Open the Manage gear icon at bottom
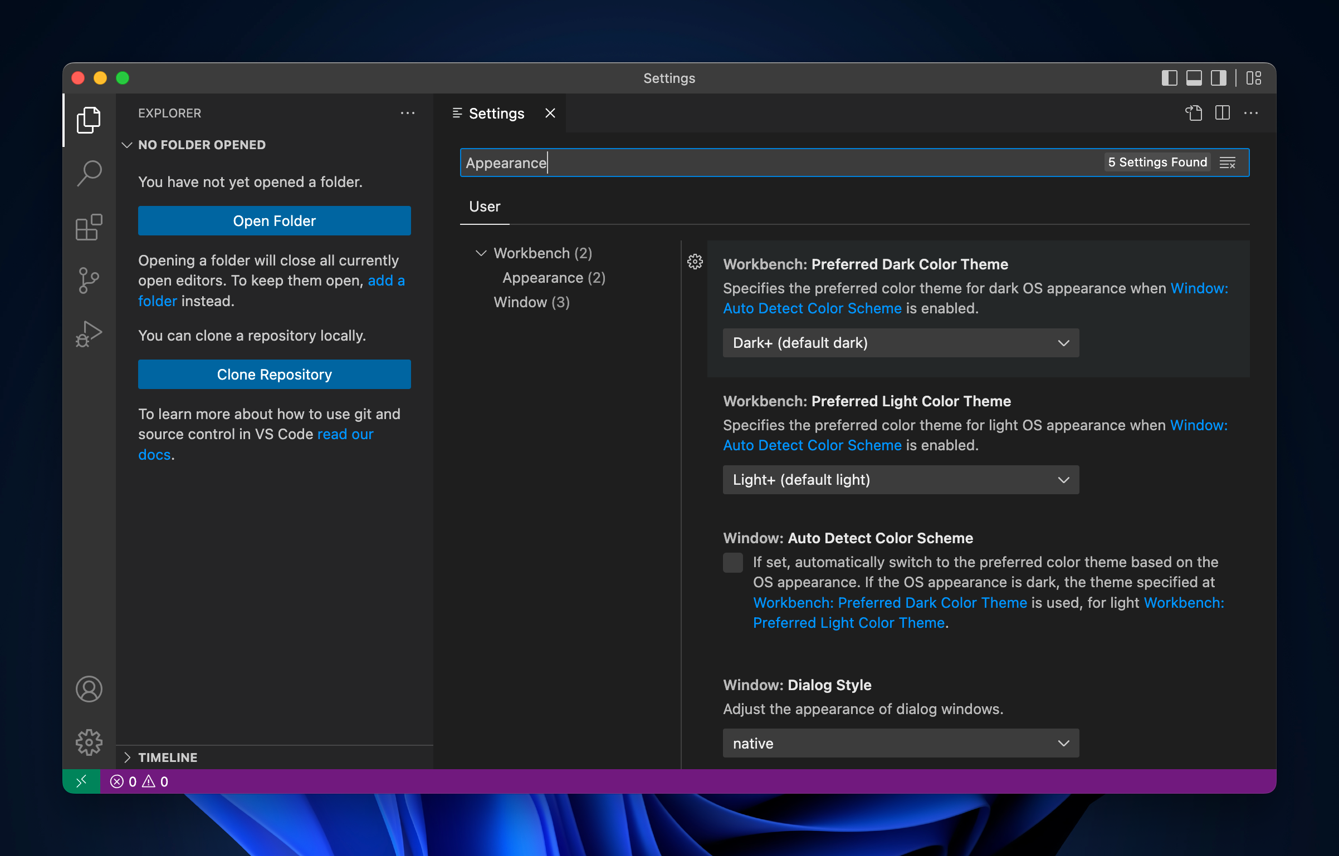This screenshot has height=856, width=1339. click(89, 742)
